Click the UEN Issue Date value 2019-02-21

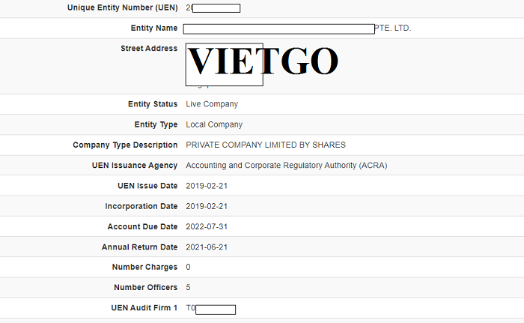pos(207,186)
